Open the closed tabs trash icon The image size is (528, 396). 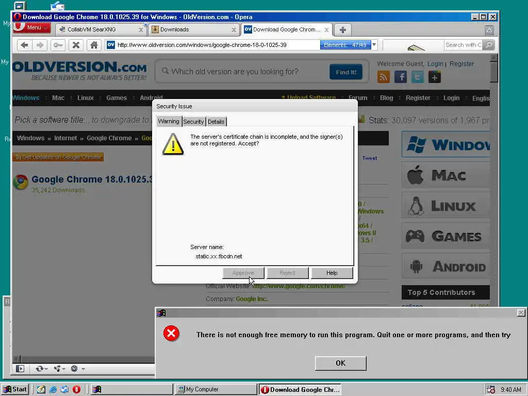click(489, 30)
